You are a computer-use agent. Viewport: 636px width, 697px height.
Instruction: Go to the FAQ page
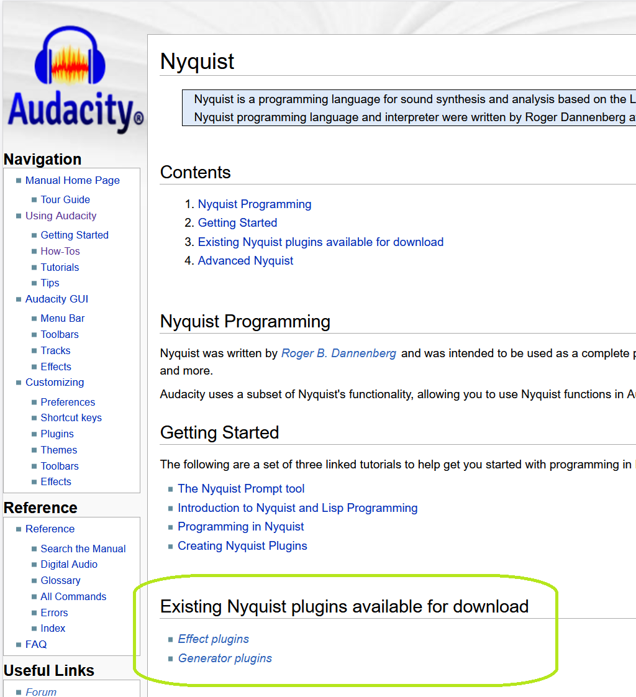click(36, 644)
